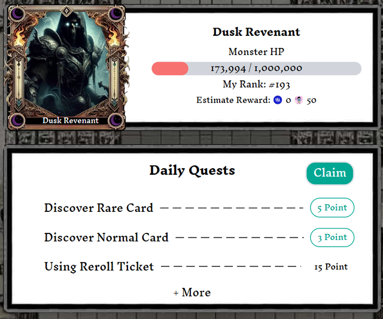Open the Dusk Revenant card artwork
This screenshot has height=319, width=383.
(66, 63)
